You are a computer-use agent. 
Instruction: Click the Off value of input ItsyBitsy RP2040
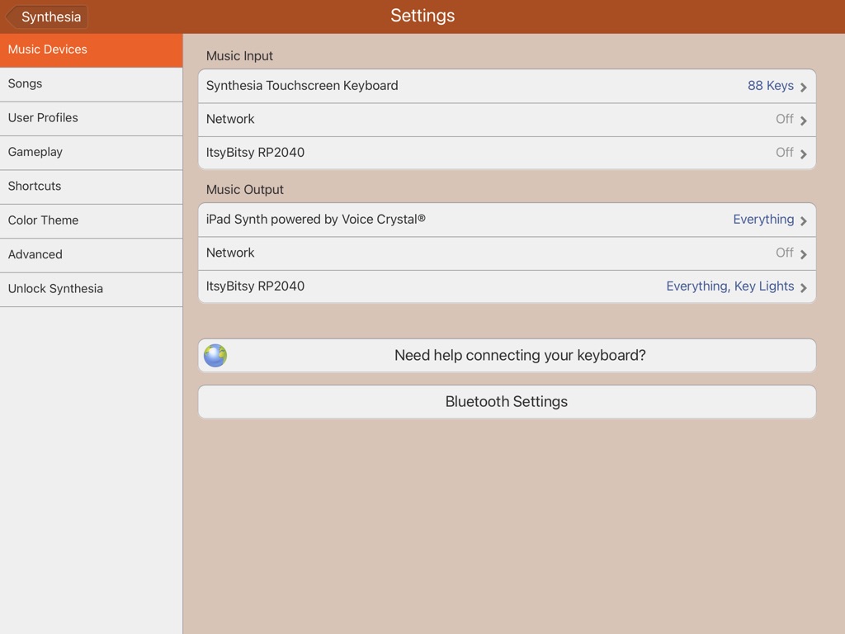(785, 153)
